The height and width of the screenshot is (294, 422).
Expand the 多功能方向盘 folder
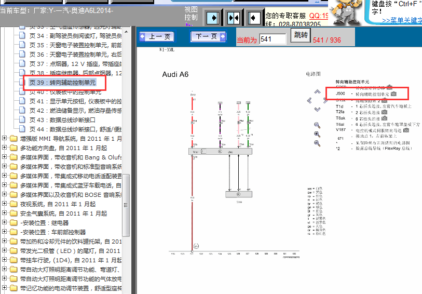click(x=4, y=148)
